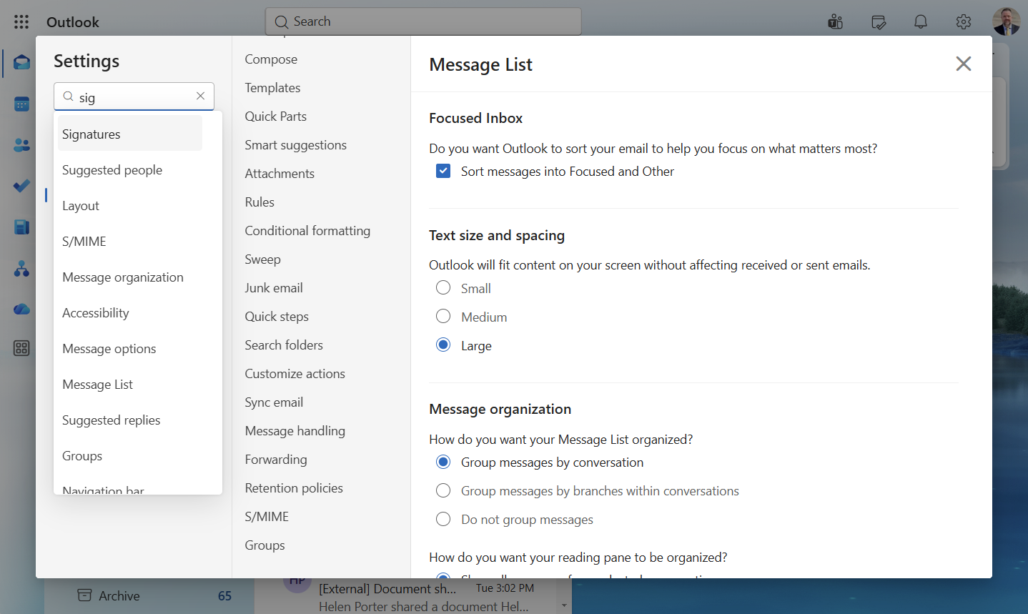The image size is (1028, 614).
Task: Select Do not group messages
Action: click(443, 519)
